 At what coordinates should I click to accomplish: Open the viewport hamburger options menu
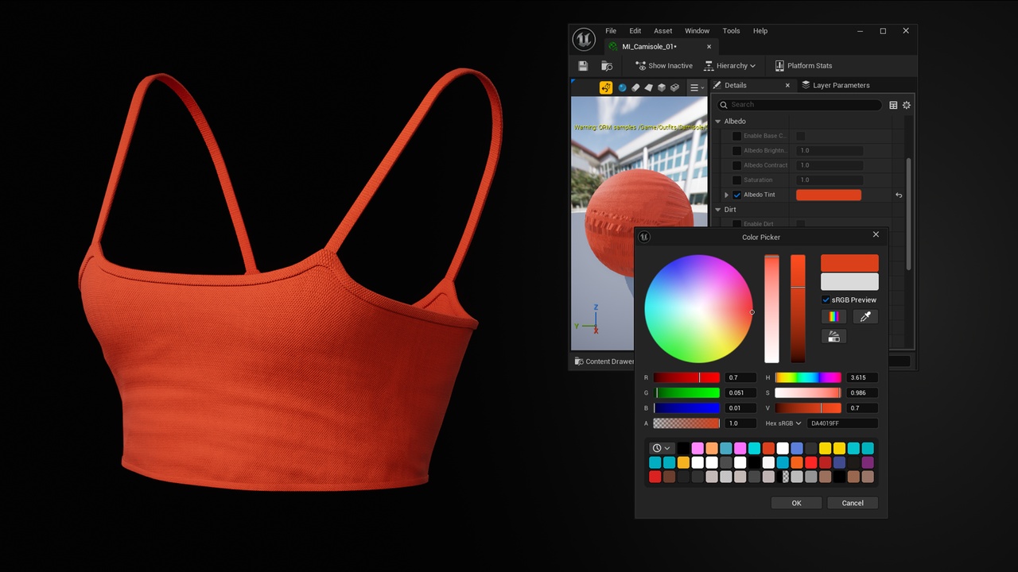(696, 87)
